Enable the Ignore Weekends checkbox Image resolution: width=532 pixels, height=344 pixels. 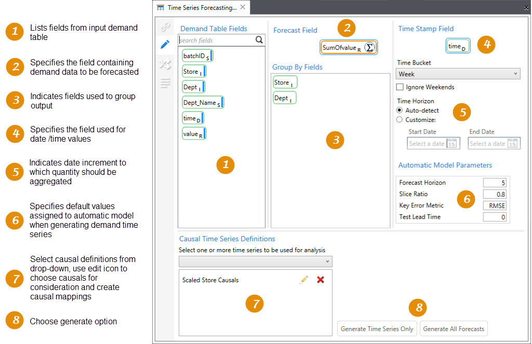click(x=400, y=87)
